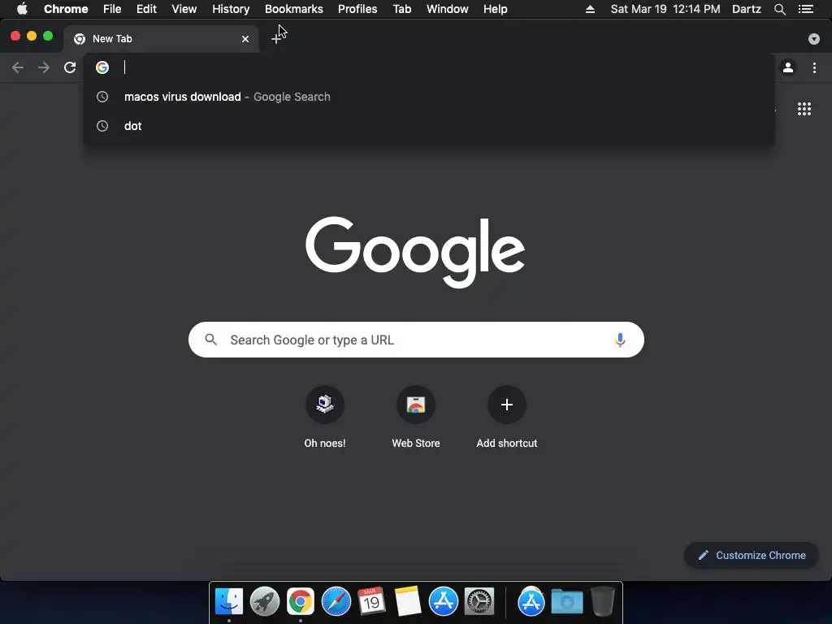Open the 'Oh noes!' shortcut

coord(325,418)
